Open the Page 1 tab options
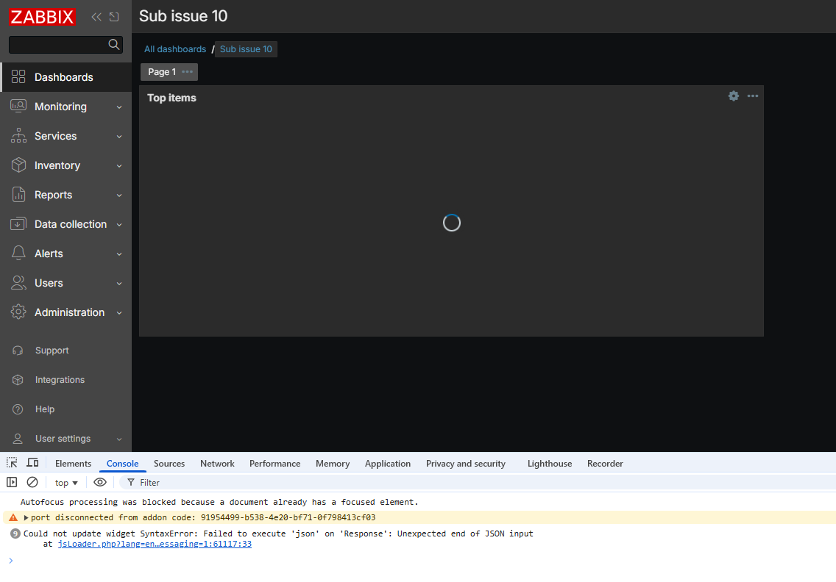836x582 pixels. coord(187,72)
